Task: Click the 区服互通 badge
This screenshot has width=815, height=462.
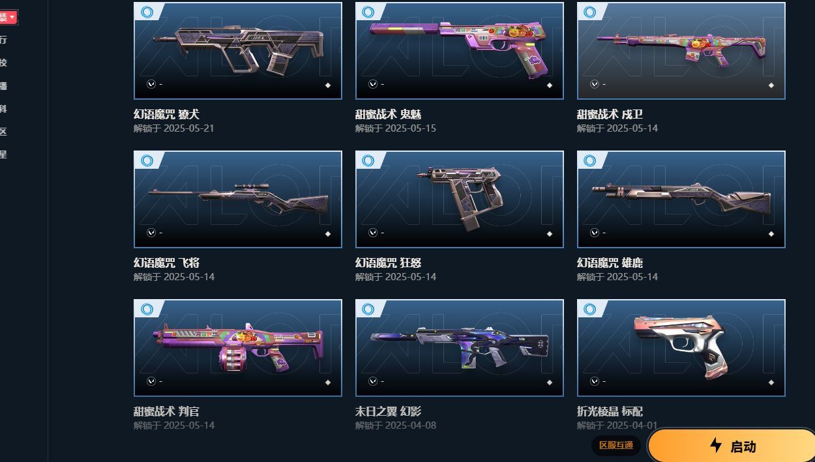Action: (616, 446)
